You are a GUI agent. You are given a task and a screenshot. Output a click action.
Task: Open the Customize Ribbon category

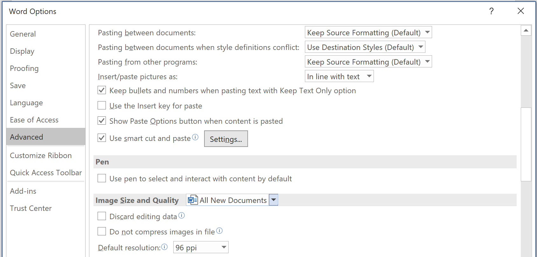(x=41, y=156)
